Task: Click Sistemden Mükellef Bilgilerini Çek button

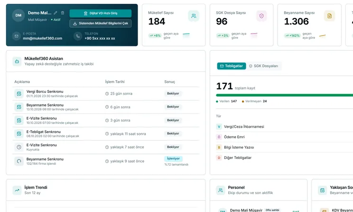Action: (x=101, y=23)
